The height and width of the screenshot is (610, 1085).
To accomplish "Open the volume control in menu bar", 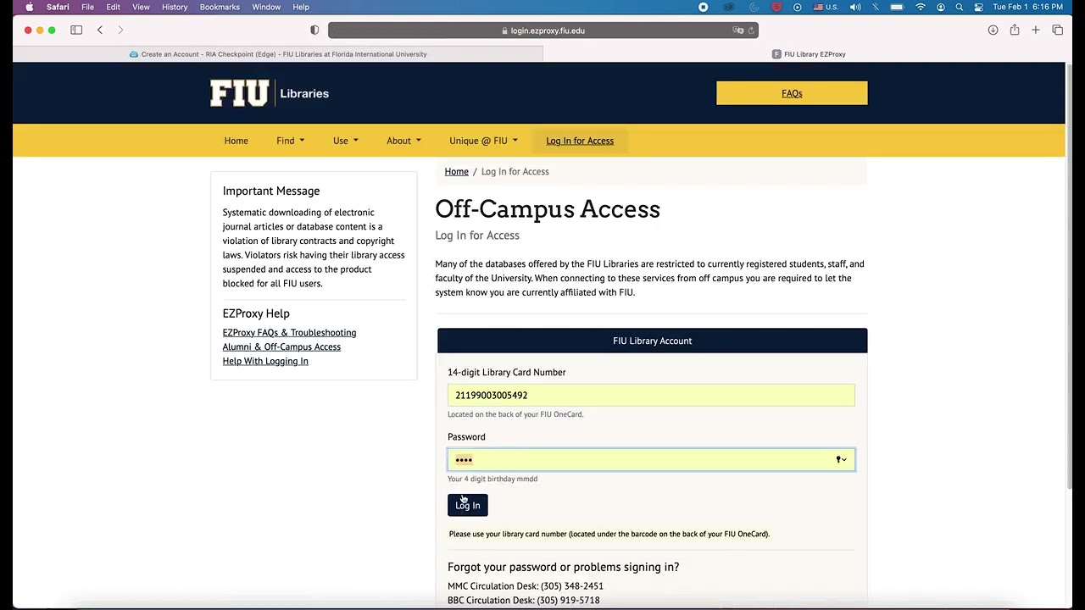I will pos(855,7).
